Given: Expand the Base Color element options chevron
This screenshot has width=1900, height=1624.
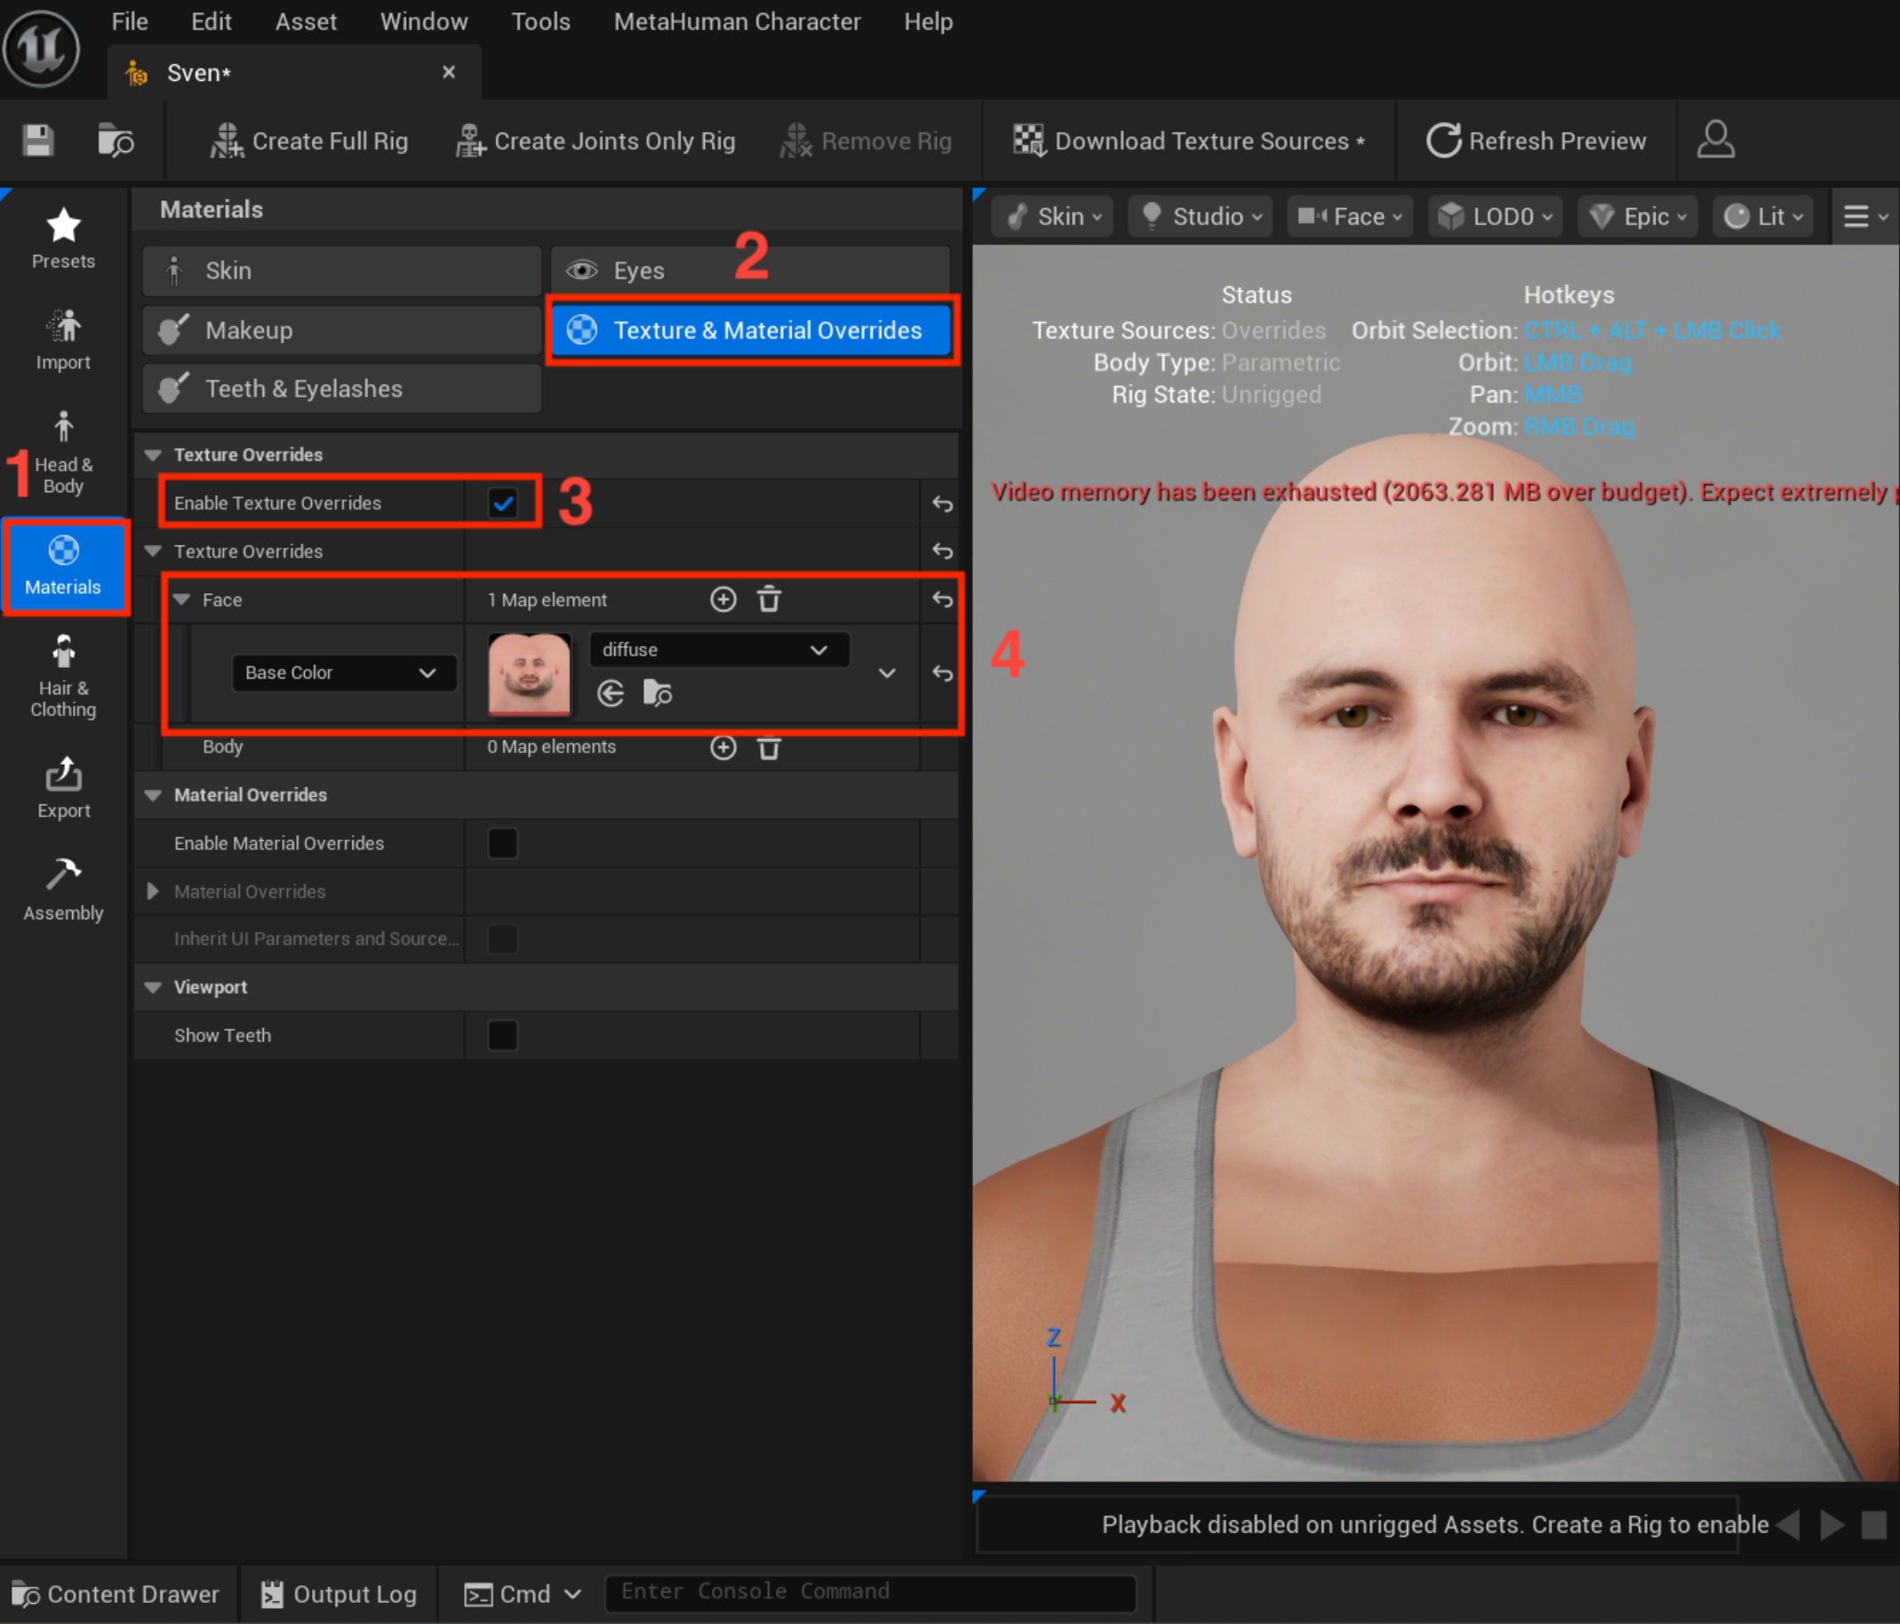Looking at the screenshot, I should pyautogui.click(x=887, y=673).
